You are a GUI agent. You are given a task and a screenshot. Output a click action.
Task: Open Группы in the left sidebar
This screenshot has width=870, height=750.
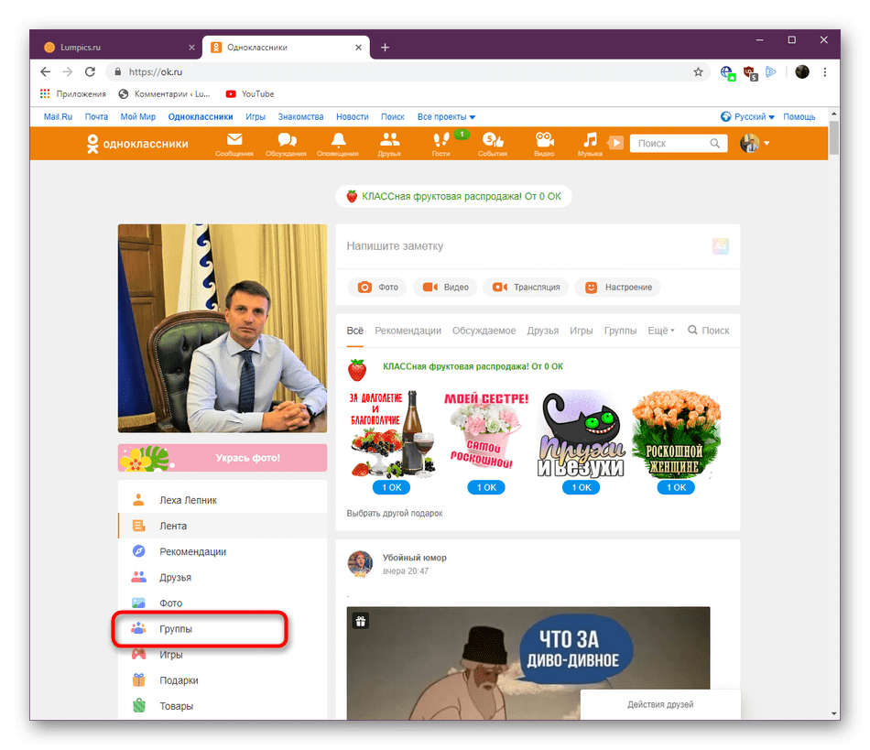click(222, 628)
